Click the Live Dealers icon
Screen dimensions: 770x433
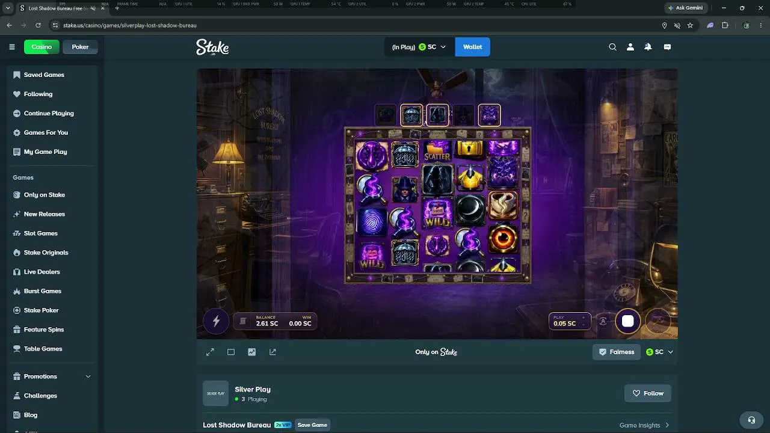pos(17,272)
